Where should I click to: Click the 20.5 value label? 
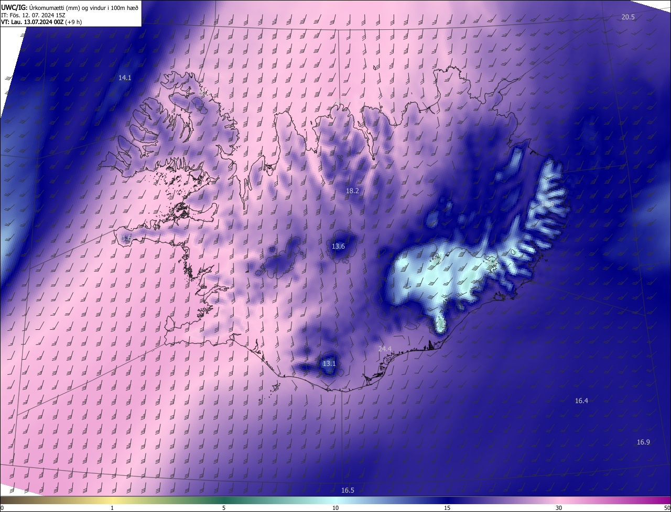[x=628, y=17]
